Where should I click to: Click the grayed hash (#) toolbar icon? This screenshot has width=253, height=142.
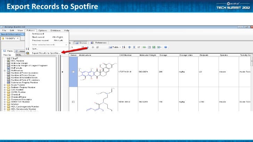click(x=97, y=47)
